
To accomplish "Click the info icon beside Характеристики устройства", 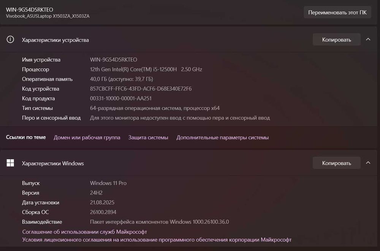I will [10, 39].
